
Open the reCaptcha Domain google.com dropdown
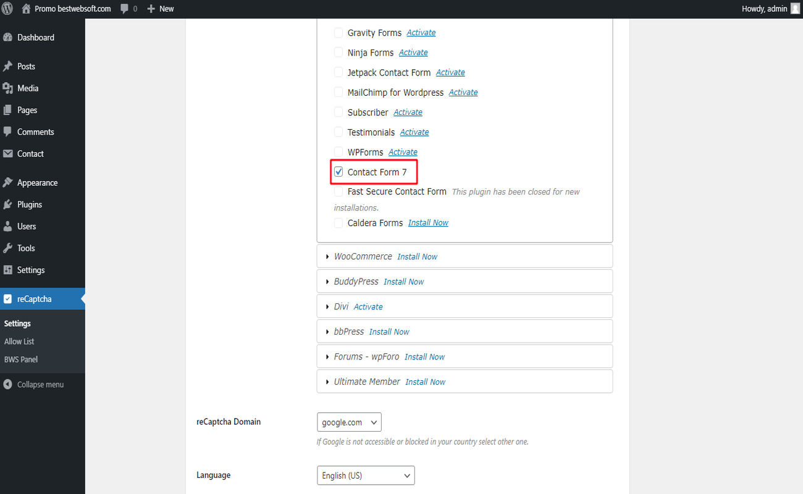point(349,422)
